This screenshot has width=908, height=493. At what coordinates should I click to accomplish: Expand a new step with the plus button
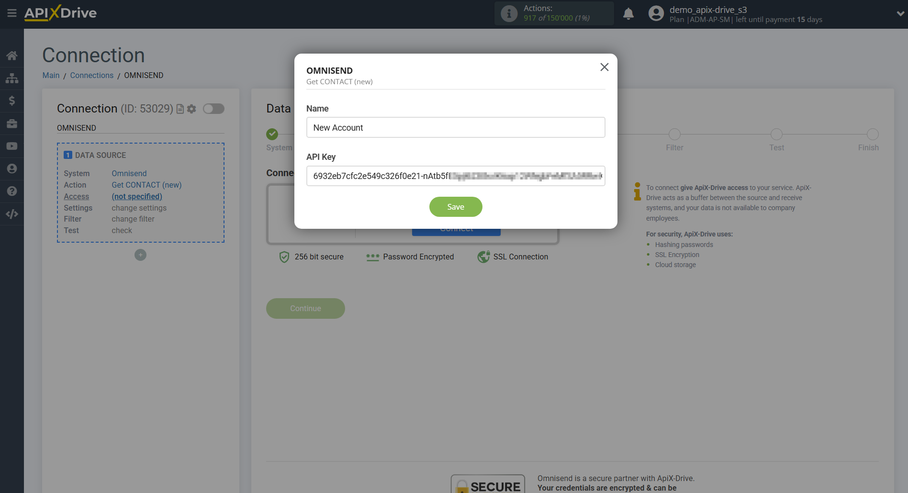140,255
